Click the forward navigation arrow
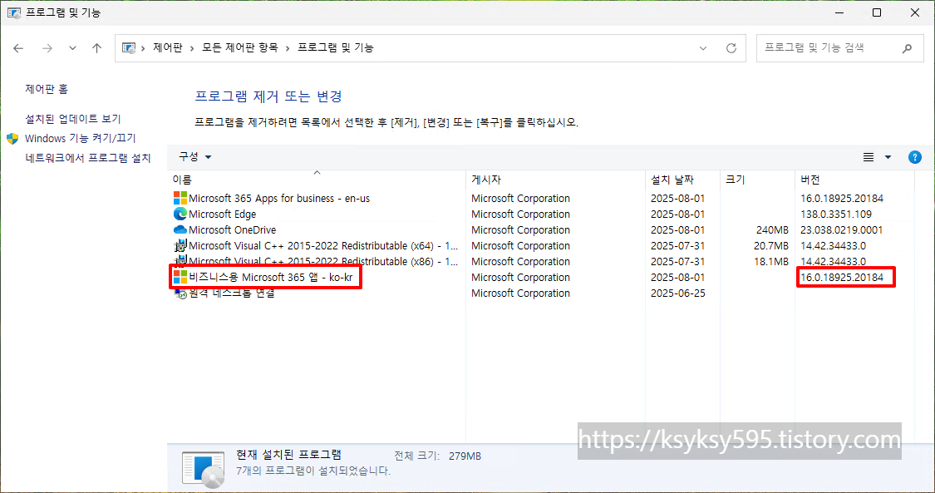 (x=47, y=48)
